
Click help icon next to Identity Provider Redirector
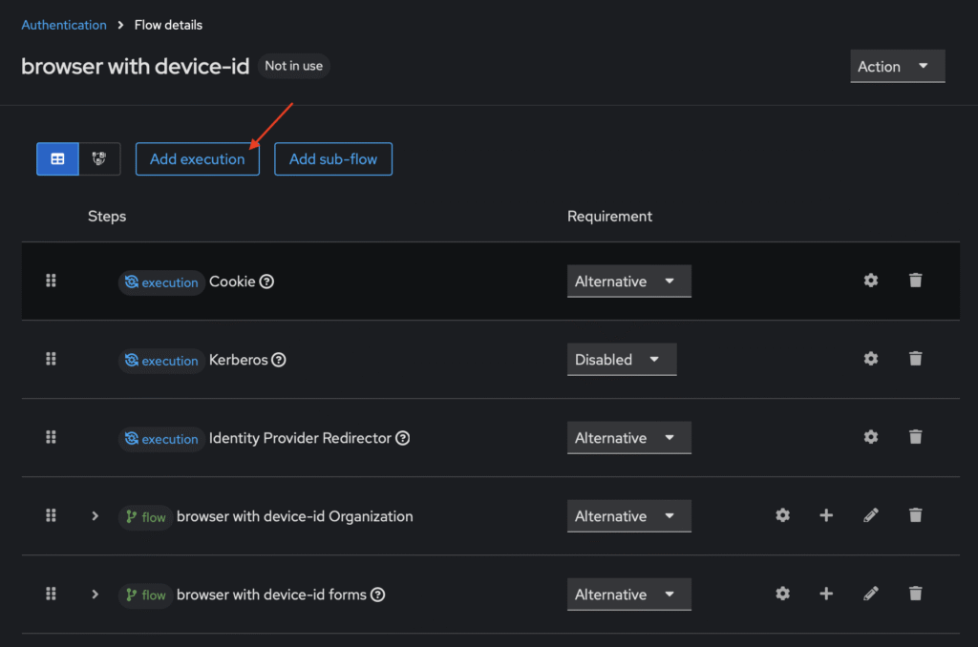(x=403, y=438)
